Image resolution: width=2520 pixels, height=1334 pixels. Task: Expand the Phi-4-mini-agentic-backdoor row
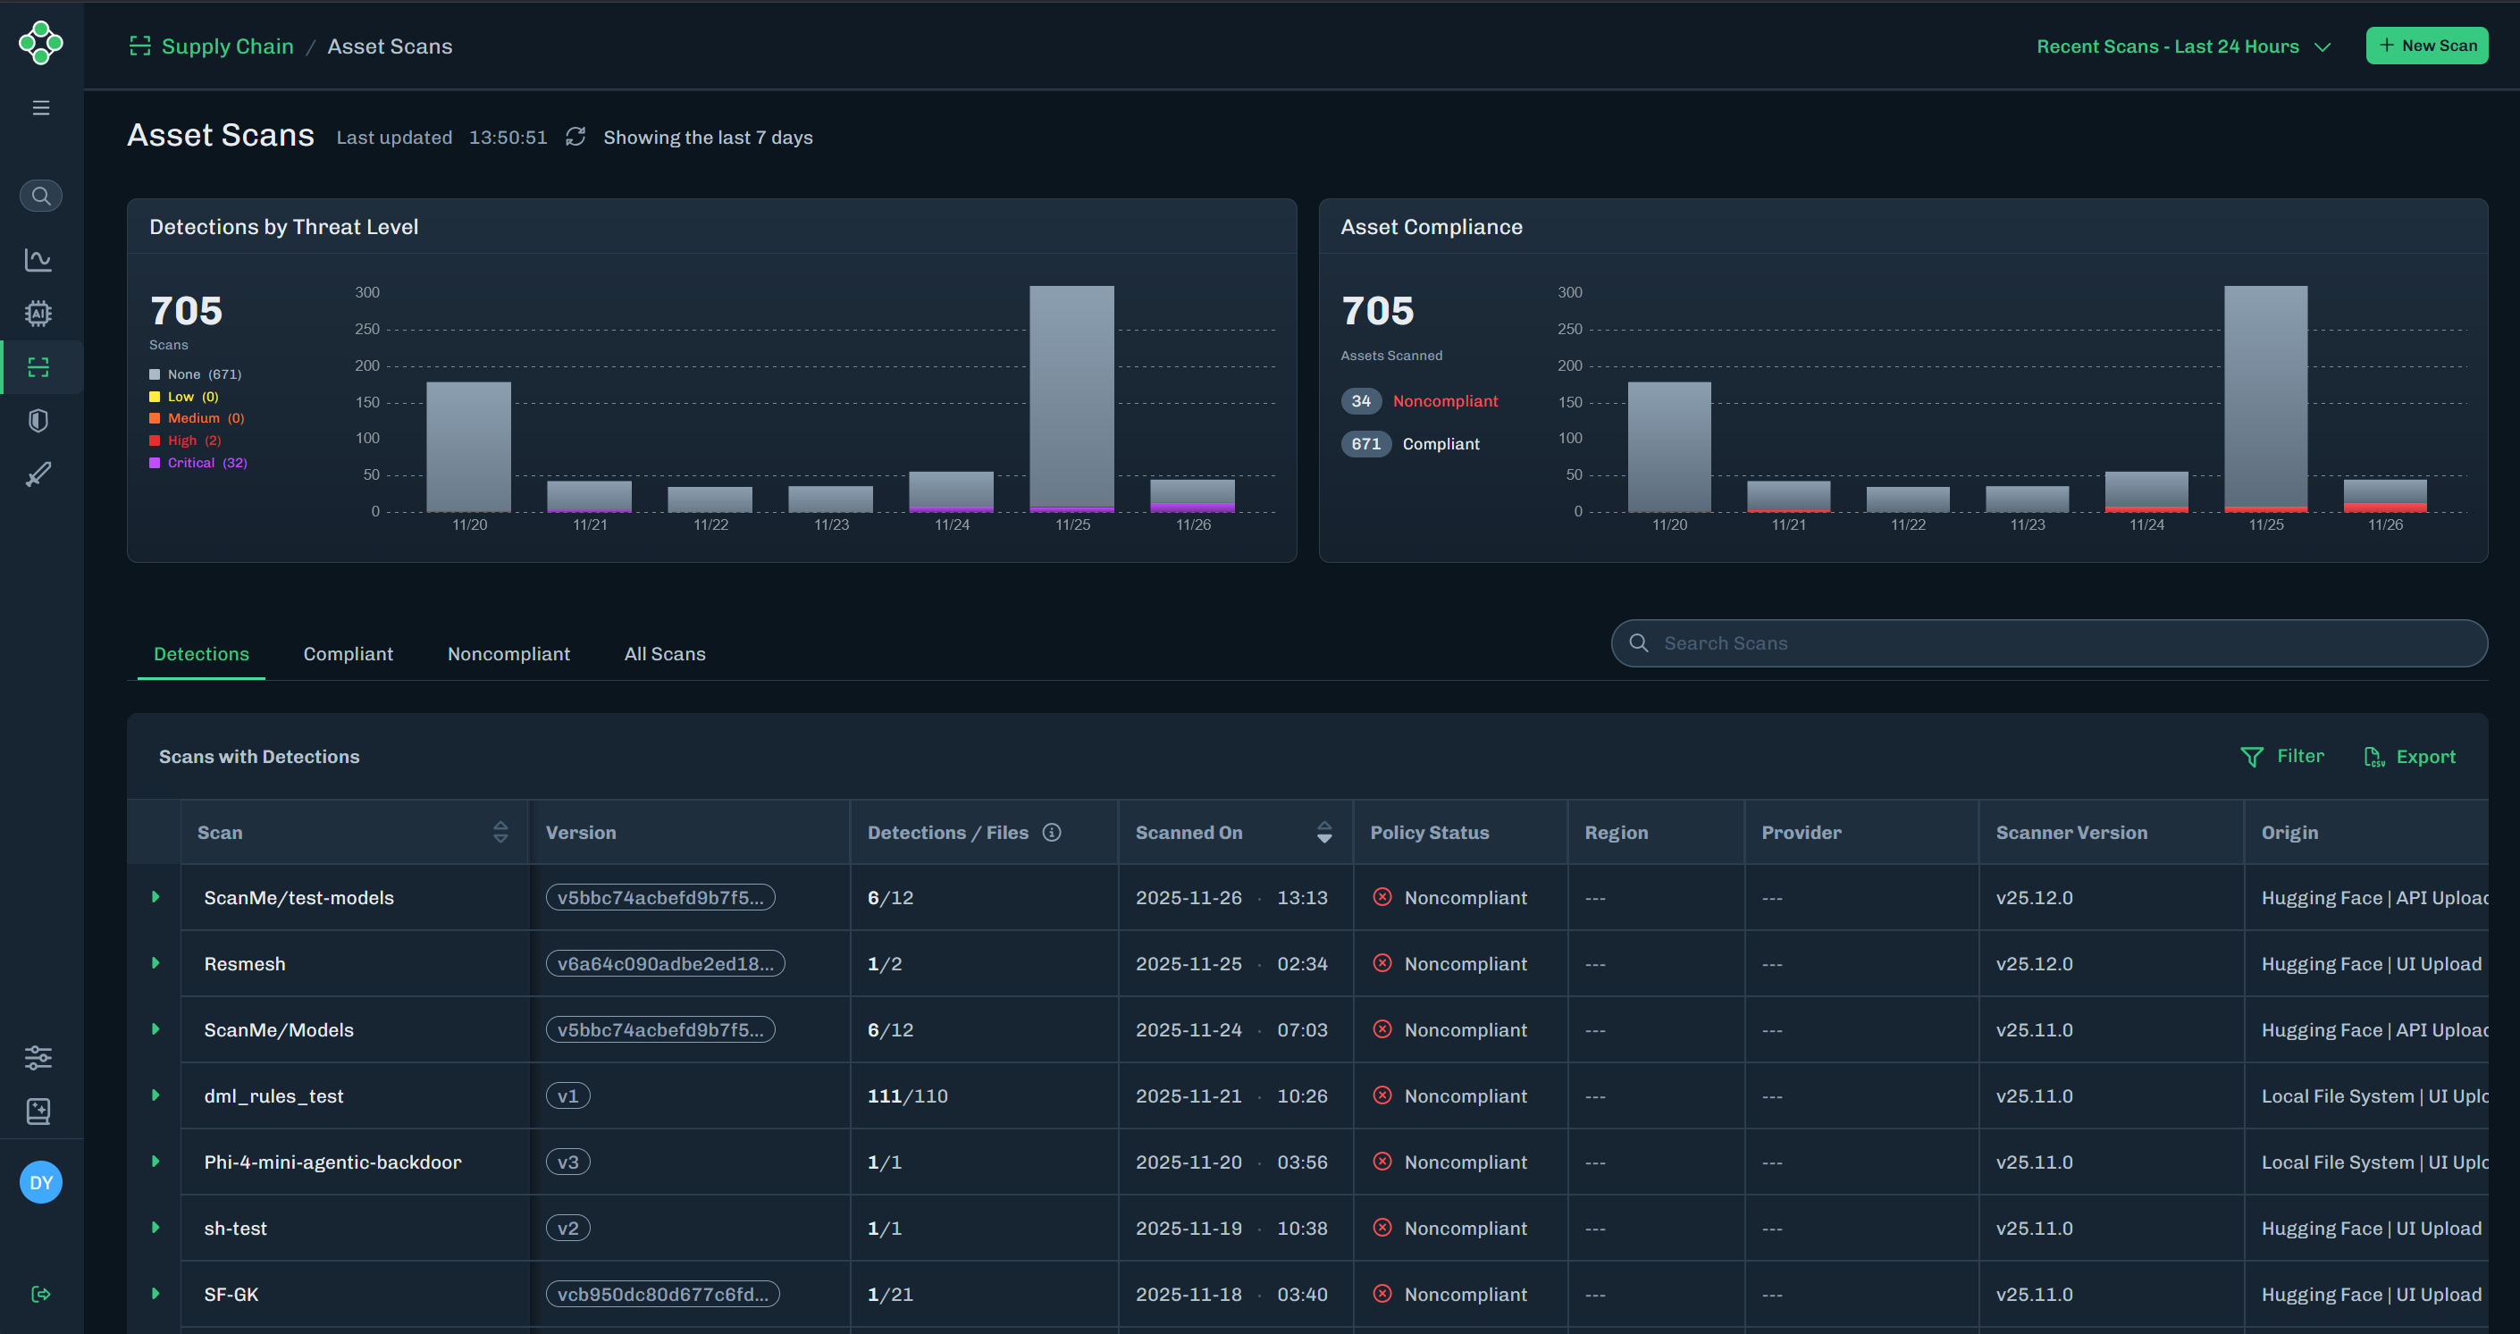click(x=155, y=1162)
